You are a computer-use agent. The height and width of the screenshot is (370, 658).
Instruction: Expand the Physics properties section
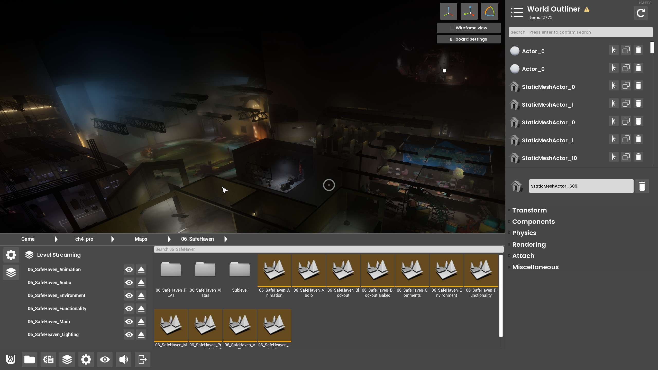tap(524, 233)
